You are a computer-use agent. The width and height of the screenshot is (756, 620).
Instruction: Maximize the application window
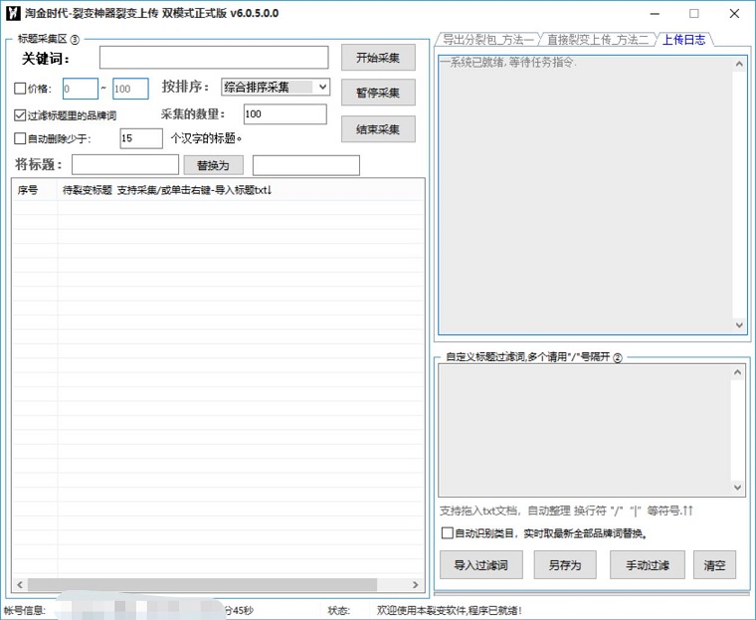click(693, 14)
